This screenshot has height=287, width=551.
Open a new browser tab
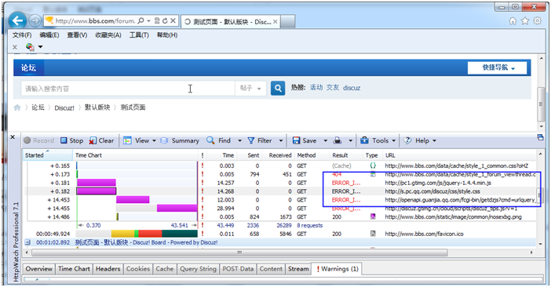point(288,22)
